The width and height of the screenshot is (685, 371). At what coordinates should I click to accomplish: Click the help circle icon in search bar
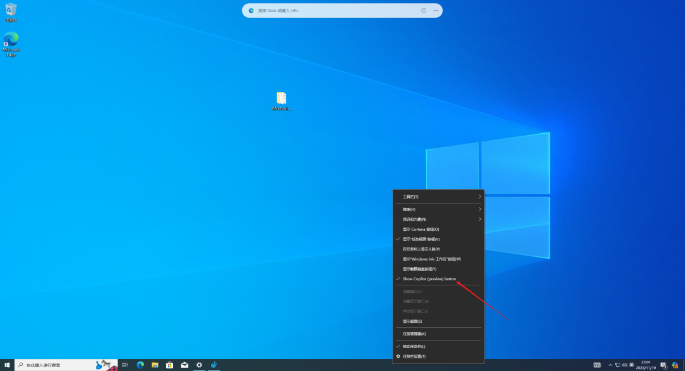click(424, 11)
